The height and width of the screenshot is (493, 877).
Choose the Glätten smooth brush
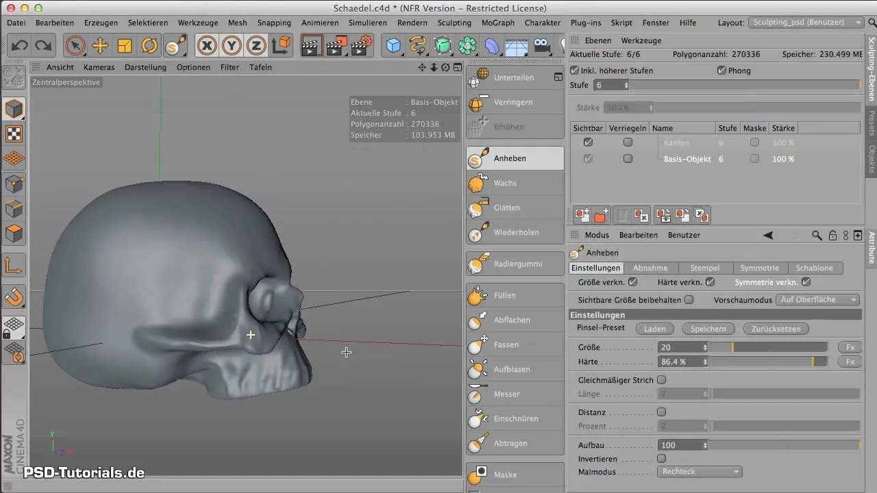click(x=515, y=207)
